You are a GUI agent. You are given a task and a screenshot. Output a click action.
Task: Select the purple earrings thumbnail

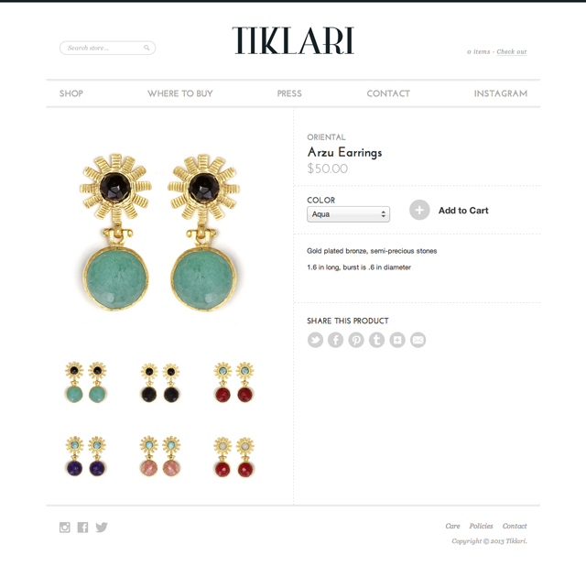86,456
